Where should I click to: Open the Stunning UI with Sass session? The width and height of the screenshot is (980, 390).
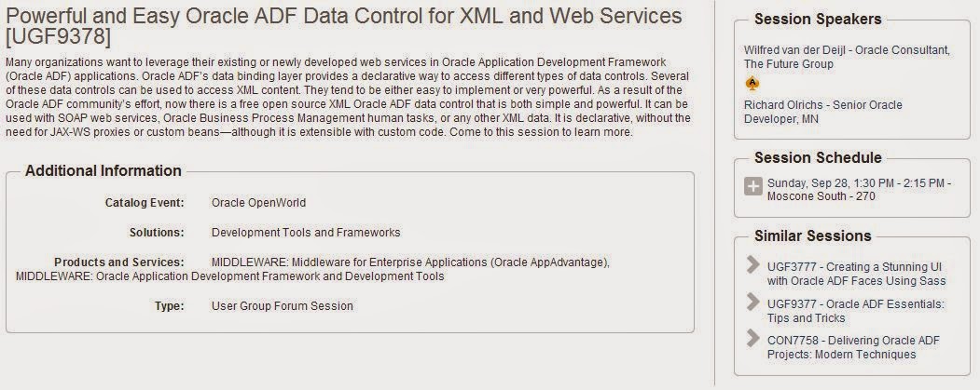click(856, 273)
